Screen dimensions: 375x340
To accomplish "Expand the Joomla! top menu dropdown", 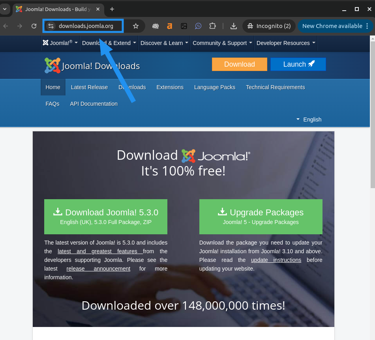I will click(x=60, y=43).
